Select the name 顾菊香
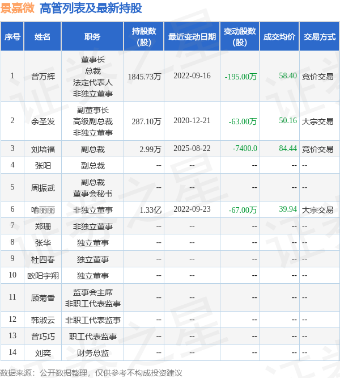The image size is (340, 378). tap(43, 298)
